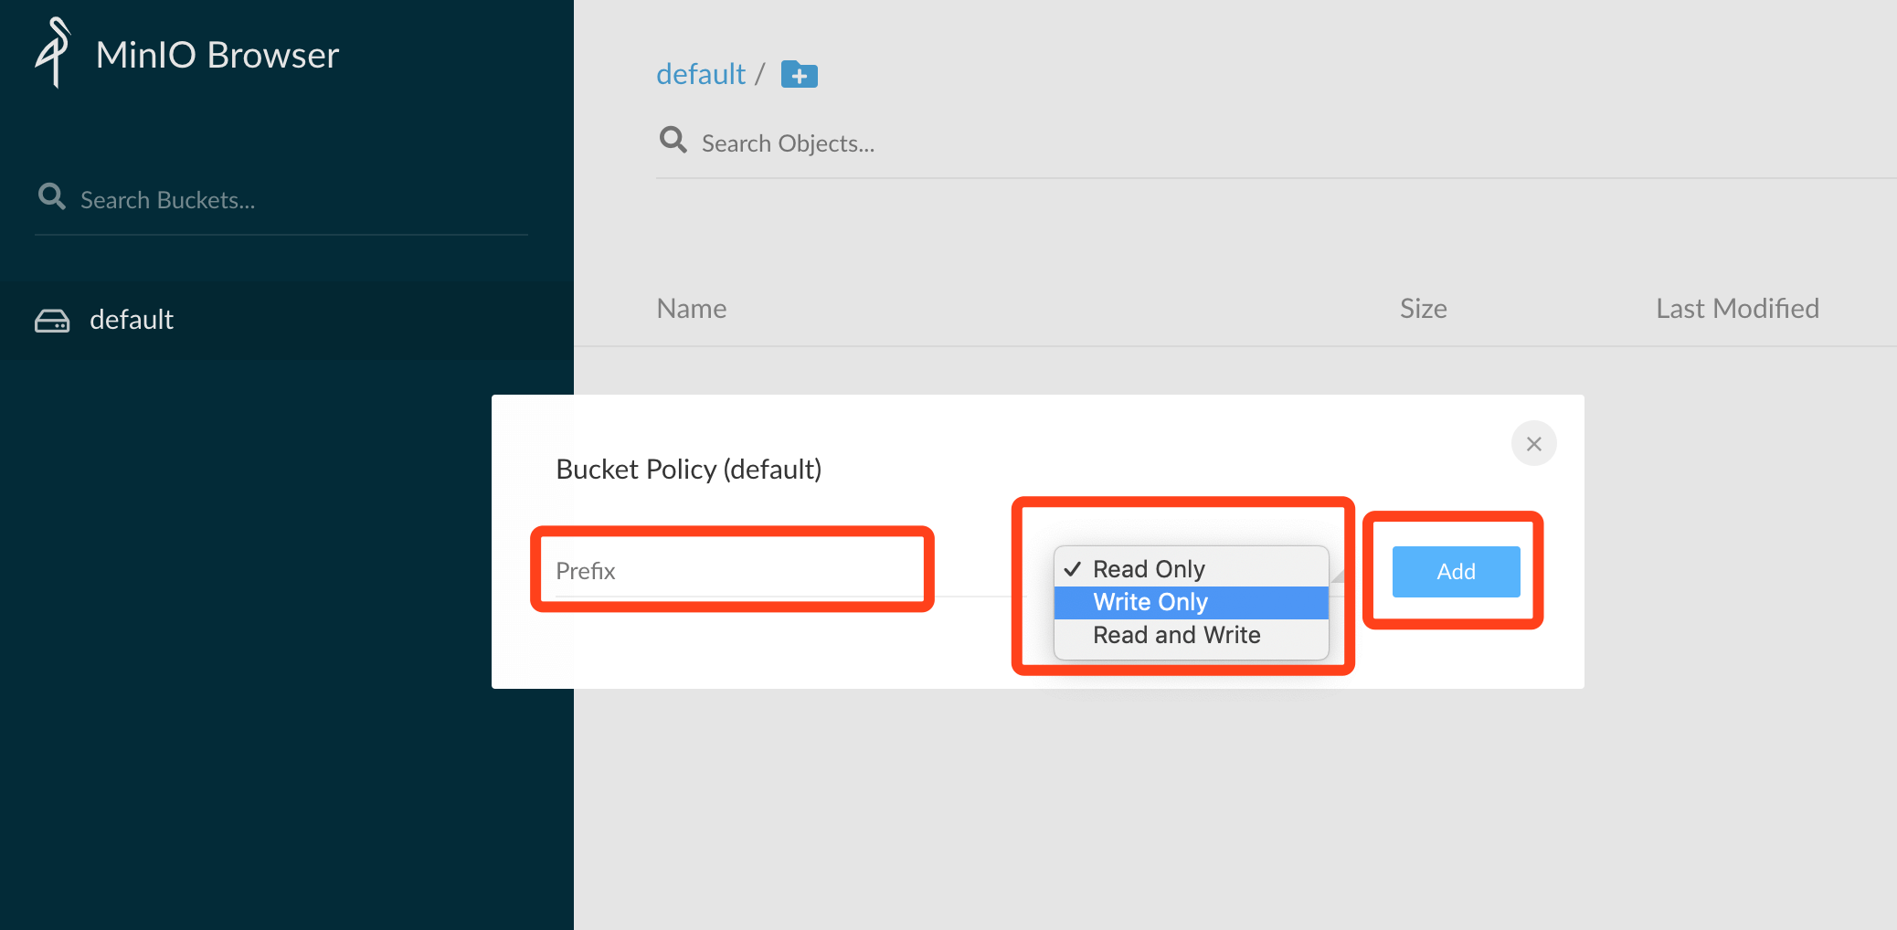
Task: Click the create new folder icon
Action: [x=800, y=75]
